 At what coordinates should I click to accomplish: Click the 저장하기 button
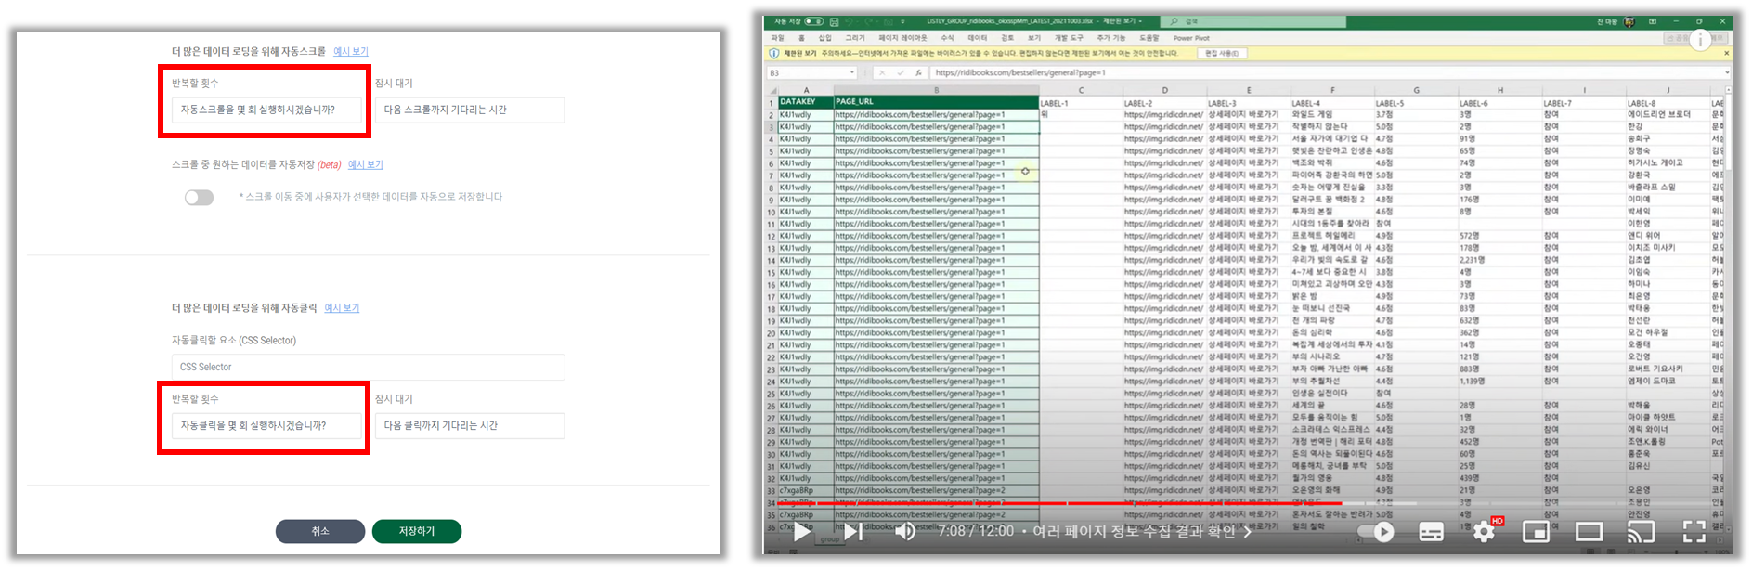coord(416,531)
